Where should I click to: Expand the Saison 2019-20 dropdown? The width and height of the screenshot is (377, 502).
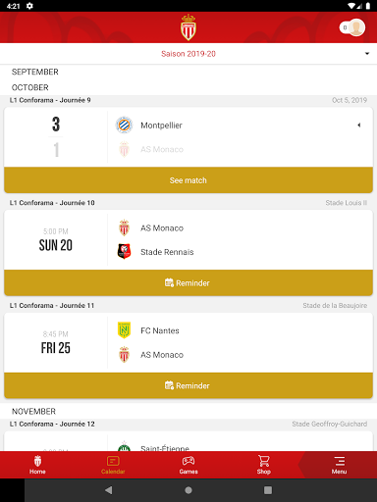(188, 54)
